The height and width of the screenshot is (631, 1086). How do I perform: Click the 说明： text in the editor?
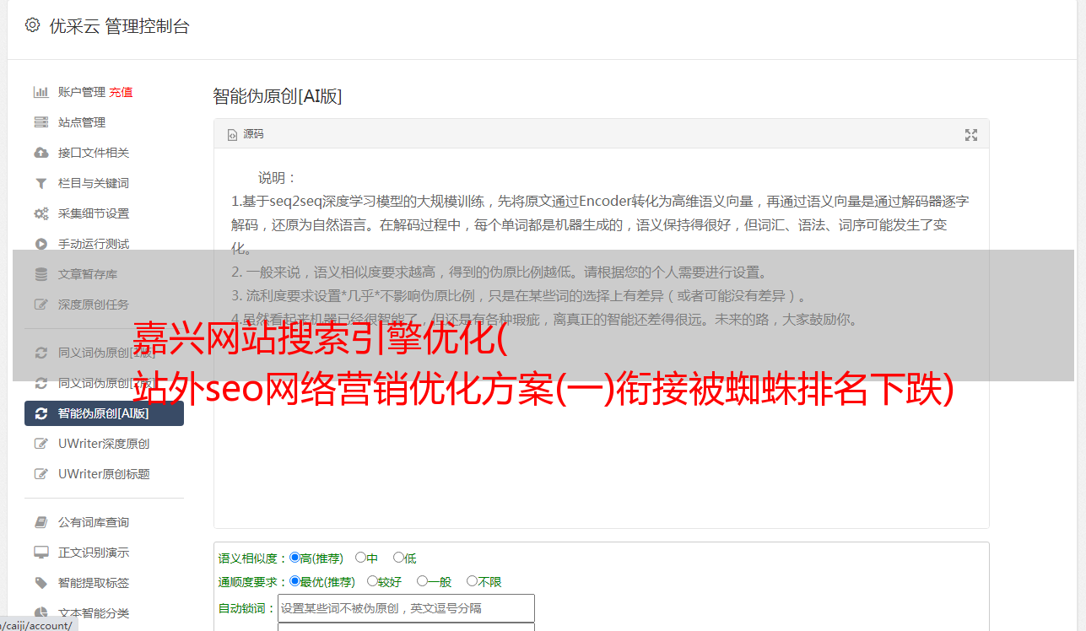[278, 178]
